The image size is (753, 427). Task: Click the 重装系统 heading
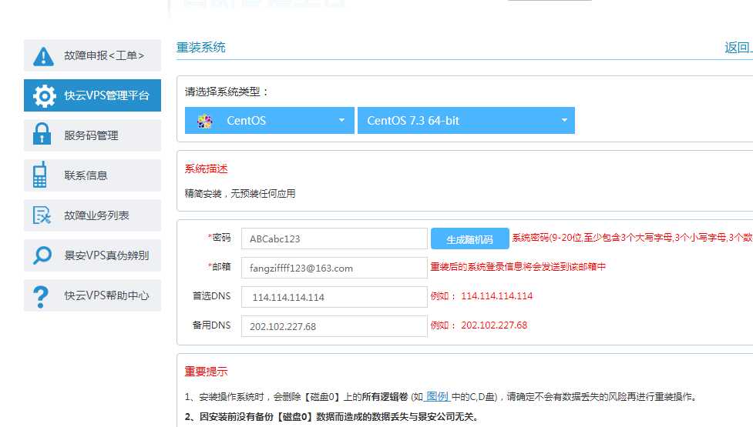pyautogui.click(x=200, y=48)
